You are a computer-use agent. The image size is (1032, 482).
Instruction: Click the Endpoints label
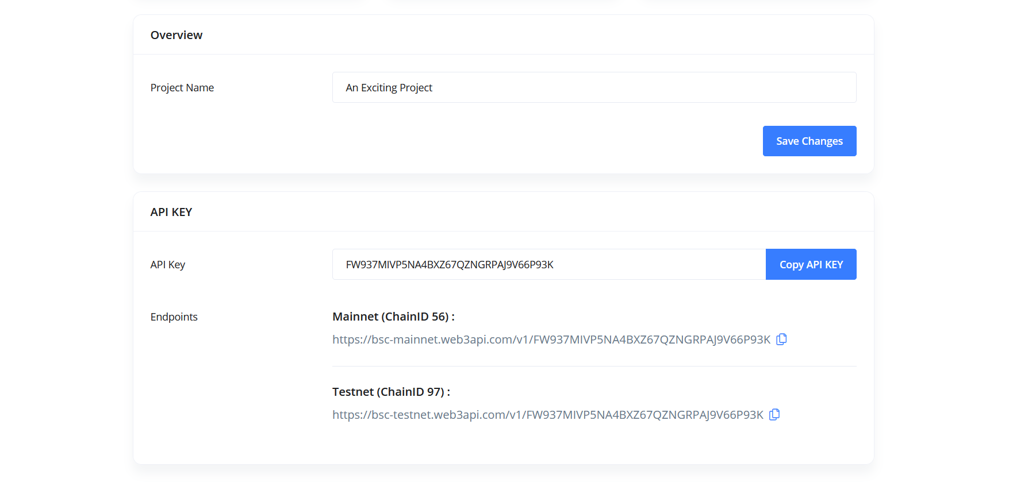coord(174,317)
